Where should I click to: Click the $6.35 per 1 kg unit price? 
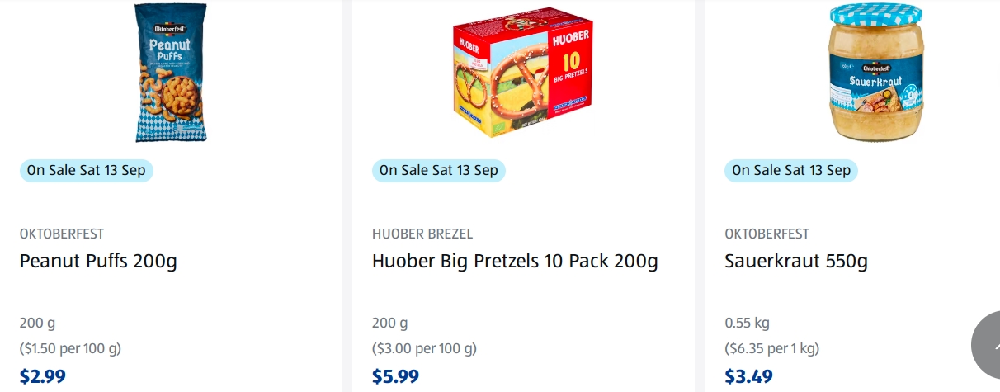pyautogui.click(x=772, y=348)
